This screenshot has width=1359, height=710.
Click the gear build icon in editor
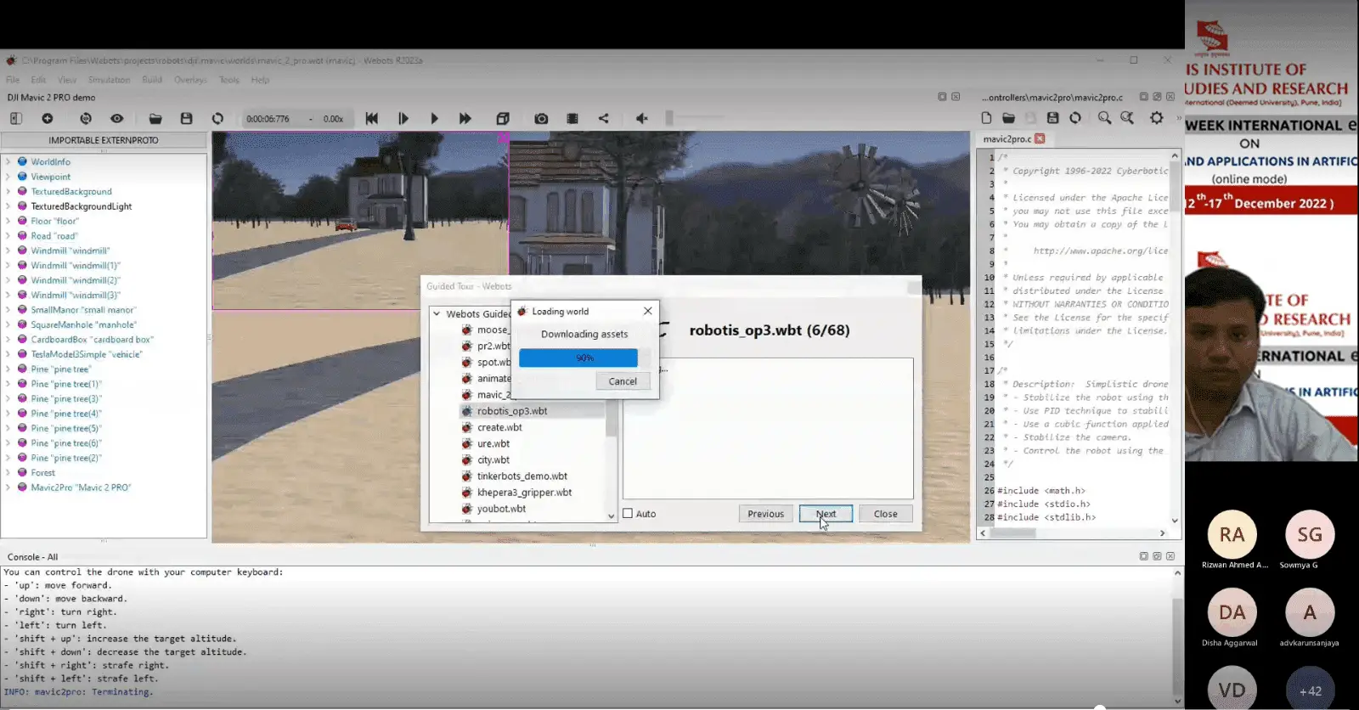[x=1157, y=118]
